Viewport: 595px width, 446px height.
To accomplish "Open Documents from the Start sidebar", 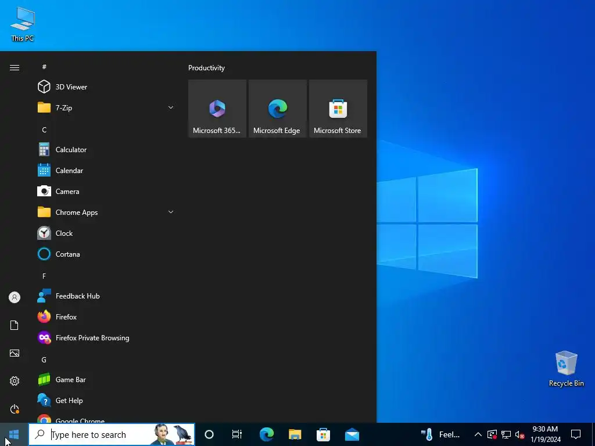I will tap(15, 325).
